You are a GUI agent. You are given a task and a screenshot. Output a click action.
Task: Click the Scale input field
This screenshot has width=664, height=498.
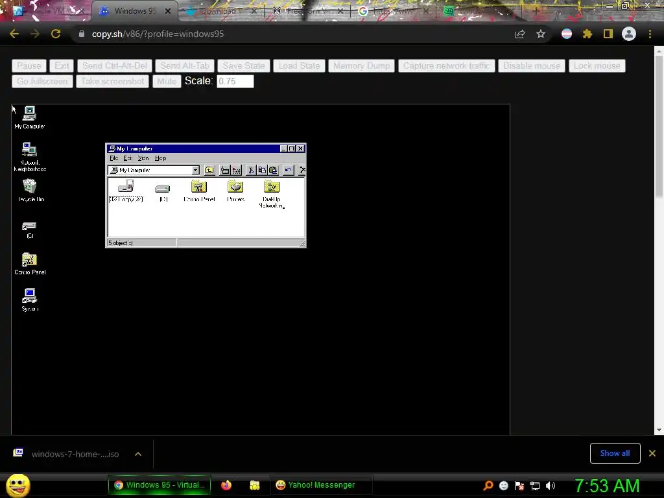[x=235, y=81]
